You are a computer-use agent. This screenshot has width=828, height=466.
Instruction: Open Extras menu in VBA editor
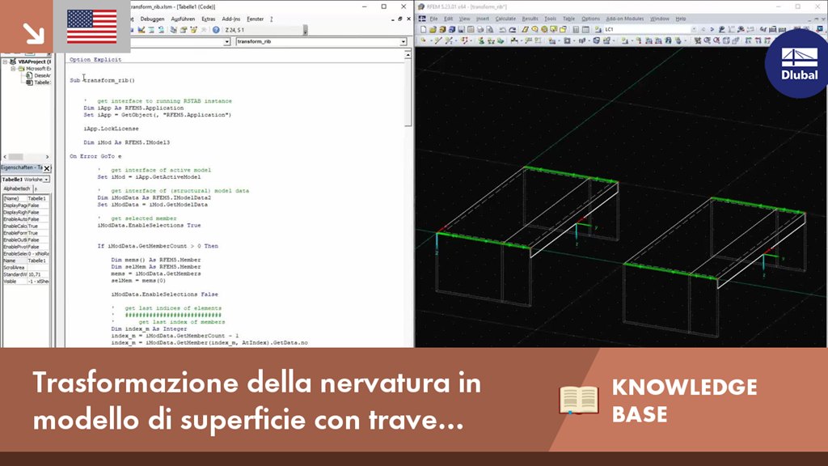coord(209,19)
